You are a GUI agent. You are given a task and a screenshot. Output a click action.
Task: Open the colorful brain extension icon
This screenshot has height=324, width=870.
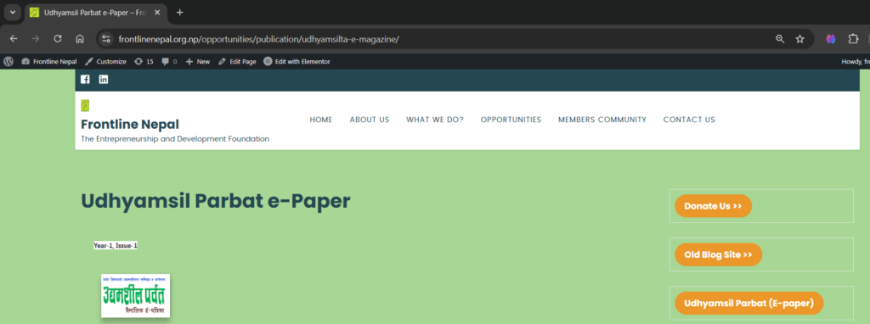[x=831, y=39]
